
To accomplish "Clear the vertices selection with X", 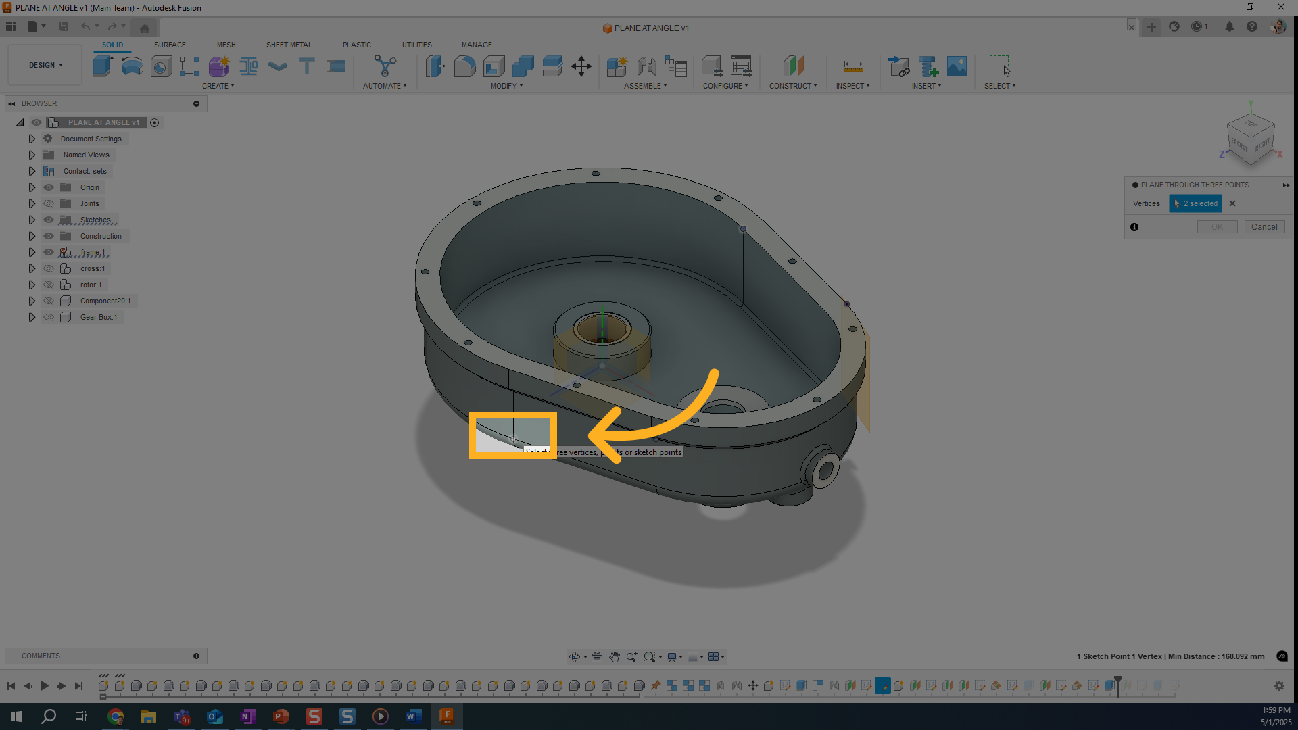I will (x=1232, y=203).
